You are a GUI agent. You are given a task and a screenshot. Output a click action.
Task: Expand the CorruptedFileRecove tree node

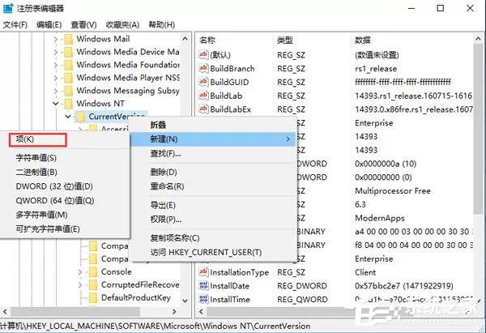(x=80, y=285)
